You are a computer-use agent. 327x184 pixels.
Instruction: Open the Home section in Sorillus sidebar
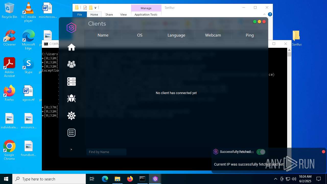coord(72,47)
